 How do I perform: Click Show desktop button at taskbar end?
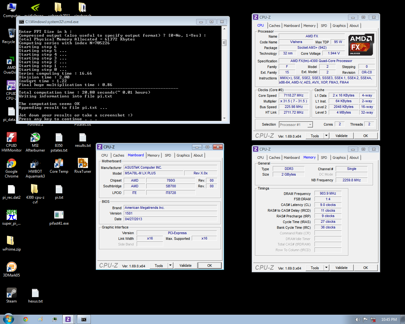click(402, 319)
